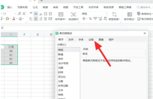Align text to vertical middle

(36, 14)
